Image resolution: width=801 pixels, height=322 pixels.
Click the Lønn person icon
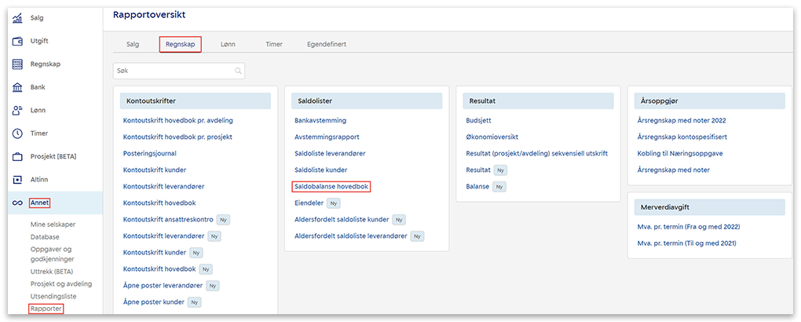click(17, 111)
